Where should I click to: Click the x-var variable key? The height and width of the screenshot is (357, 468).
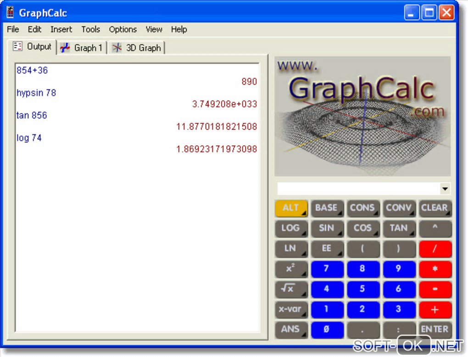coord(291,310)
